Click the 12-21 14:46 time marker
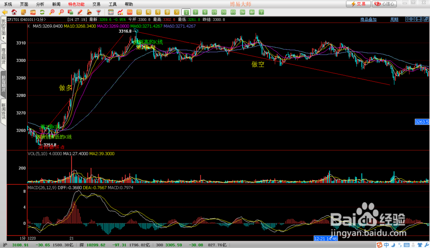Screen dimensions: 430x248 click(326, 239)
